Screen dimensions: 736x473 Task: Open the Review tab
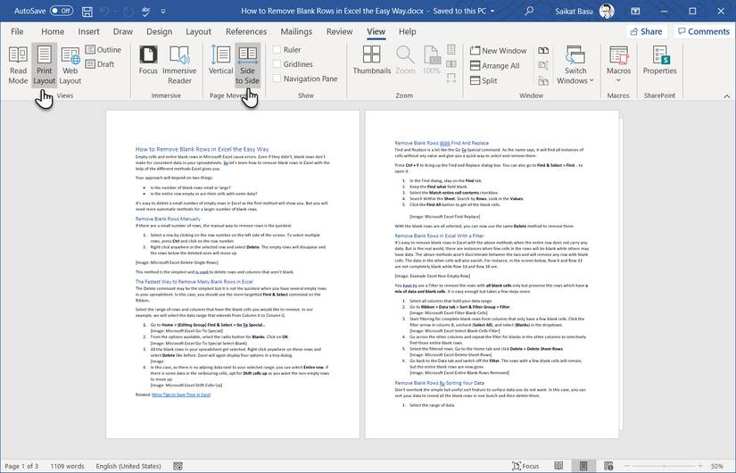point(339,31)
